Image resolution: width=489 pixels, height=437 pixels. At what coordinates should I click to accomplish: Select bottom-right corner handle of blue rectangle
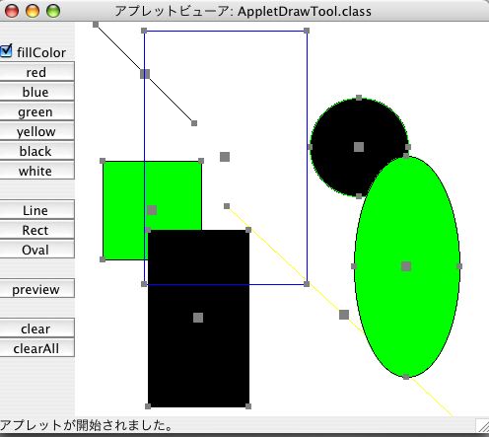[x=307, y=284]
